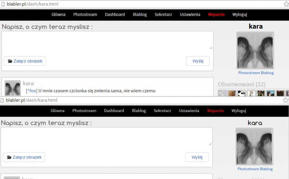This screenshot has width=289, height=179.
Task: Click the folder icon on upper Załącz obrazek button
Action: click(x=10, y=61)
